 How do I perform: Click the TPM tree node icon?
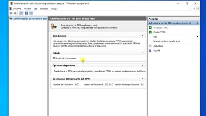pyautogui.click(x=11, y=19)
